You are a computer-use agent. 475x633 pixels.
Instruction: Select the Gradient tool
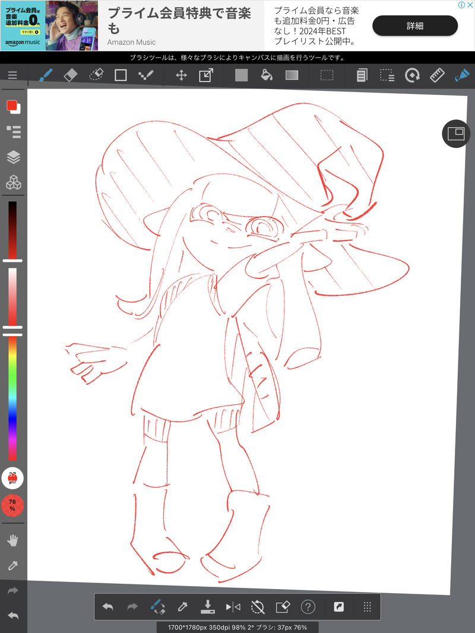[x=292, y=75]
